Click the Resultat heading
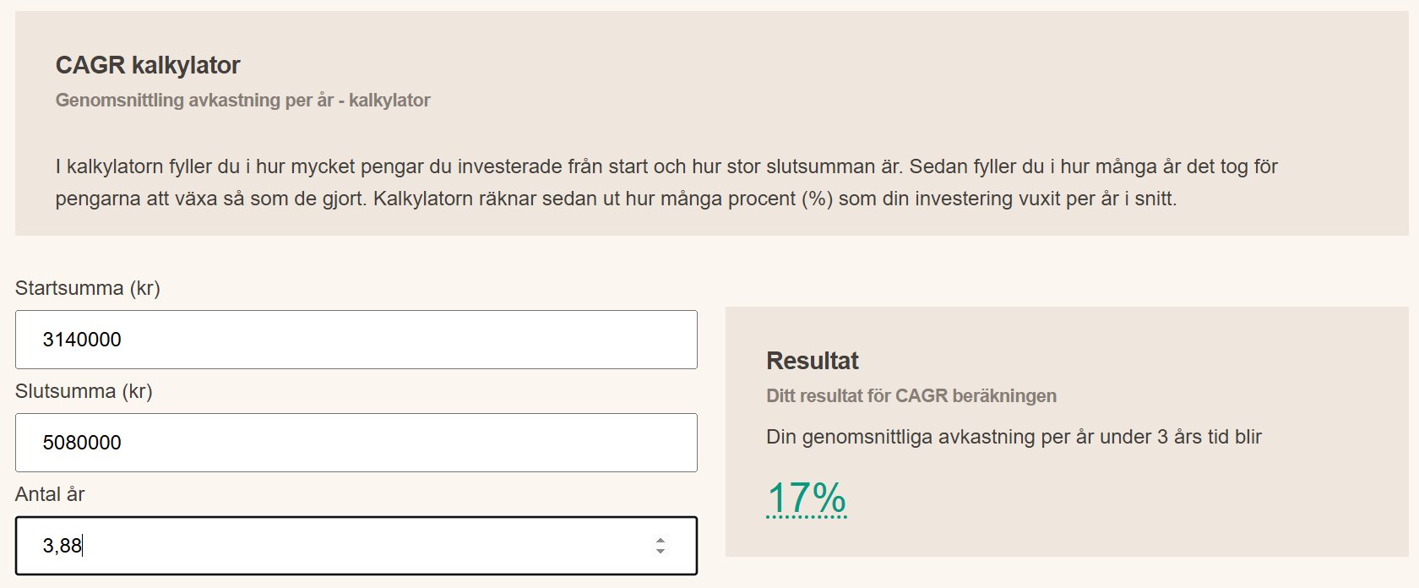1419x588 pixels. tap(812, 361)
